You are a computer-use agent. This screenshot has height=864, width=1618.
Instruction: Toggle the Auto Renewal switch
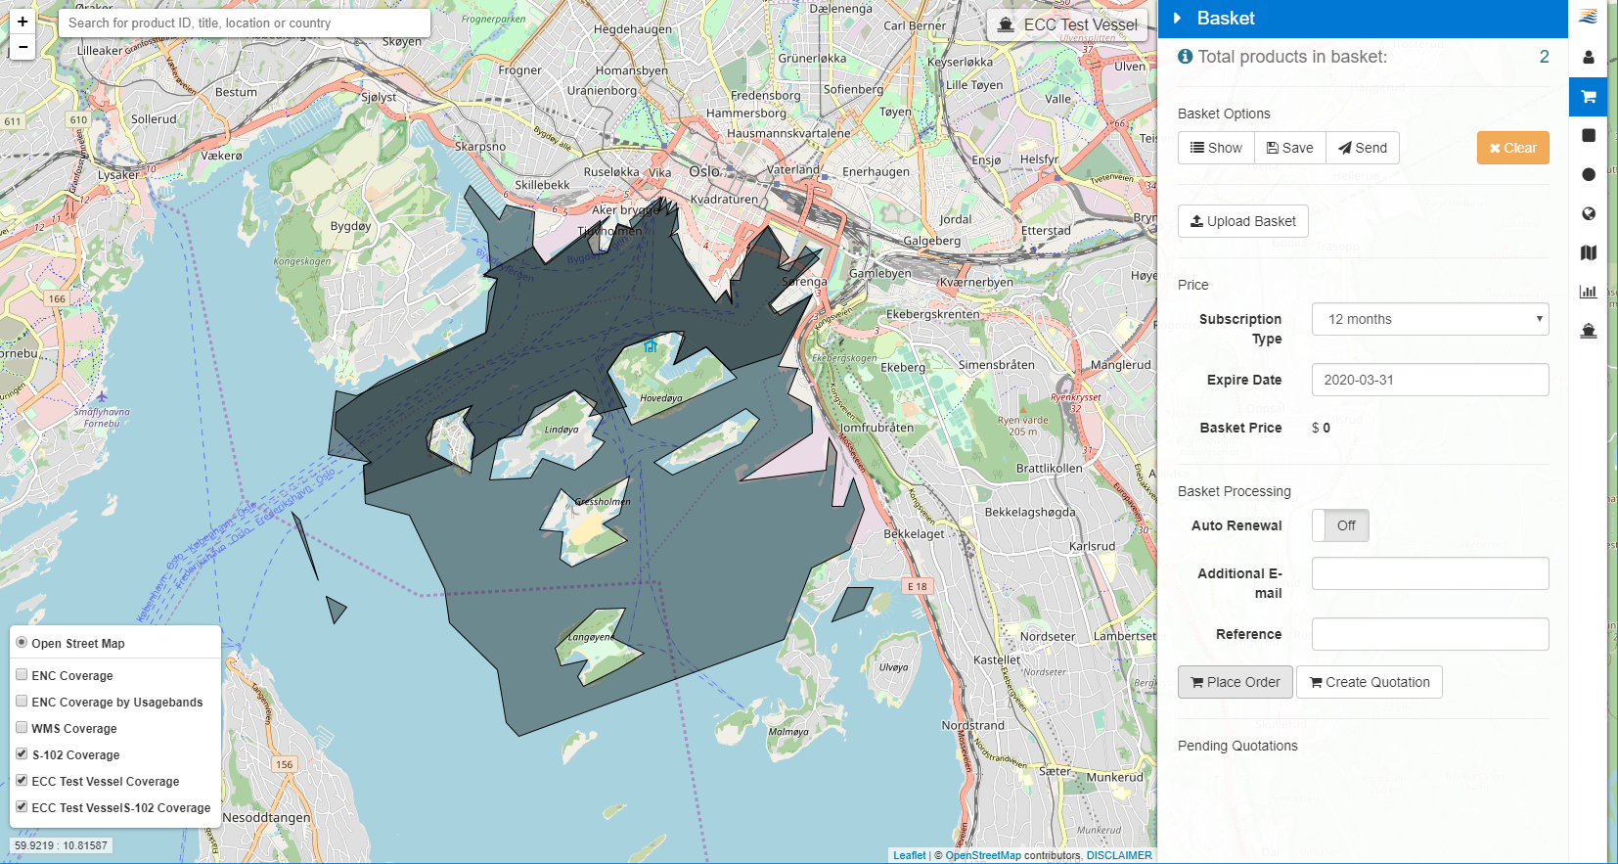(1340, 525)
